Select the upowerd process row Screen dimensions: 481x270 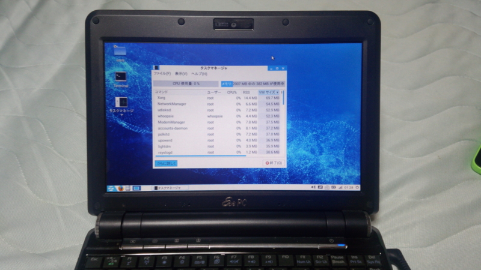pos(217,140)
